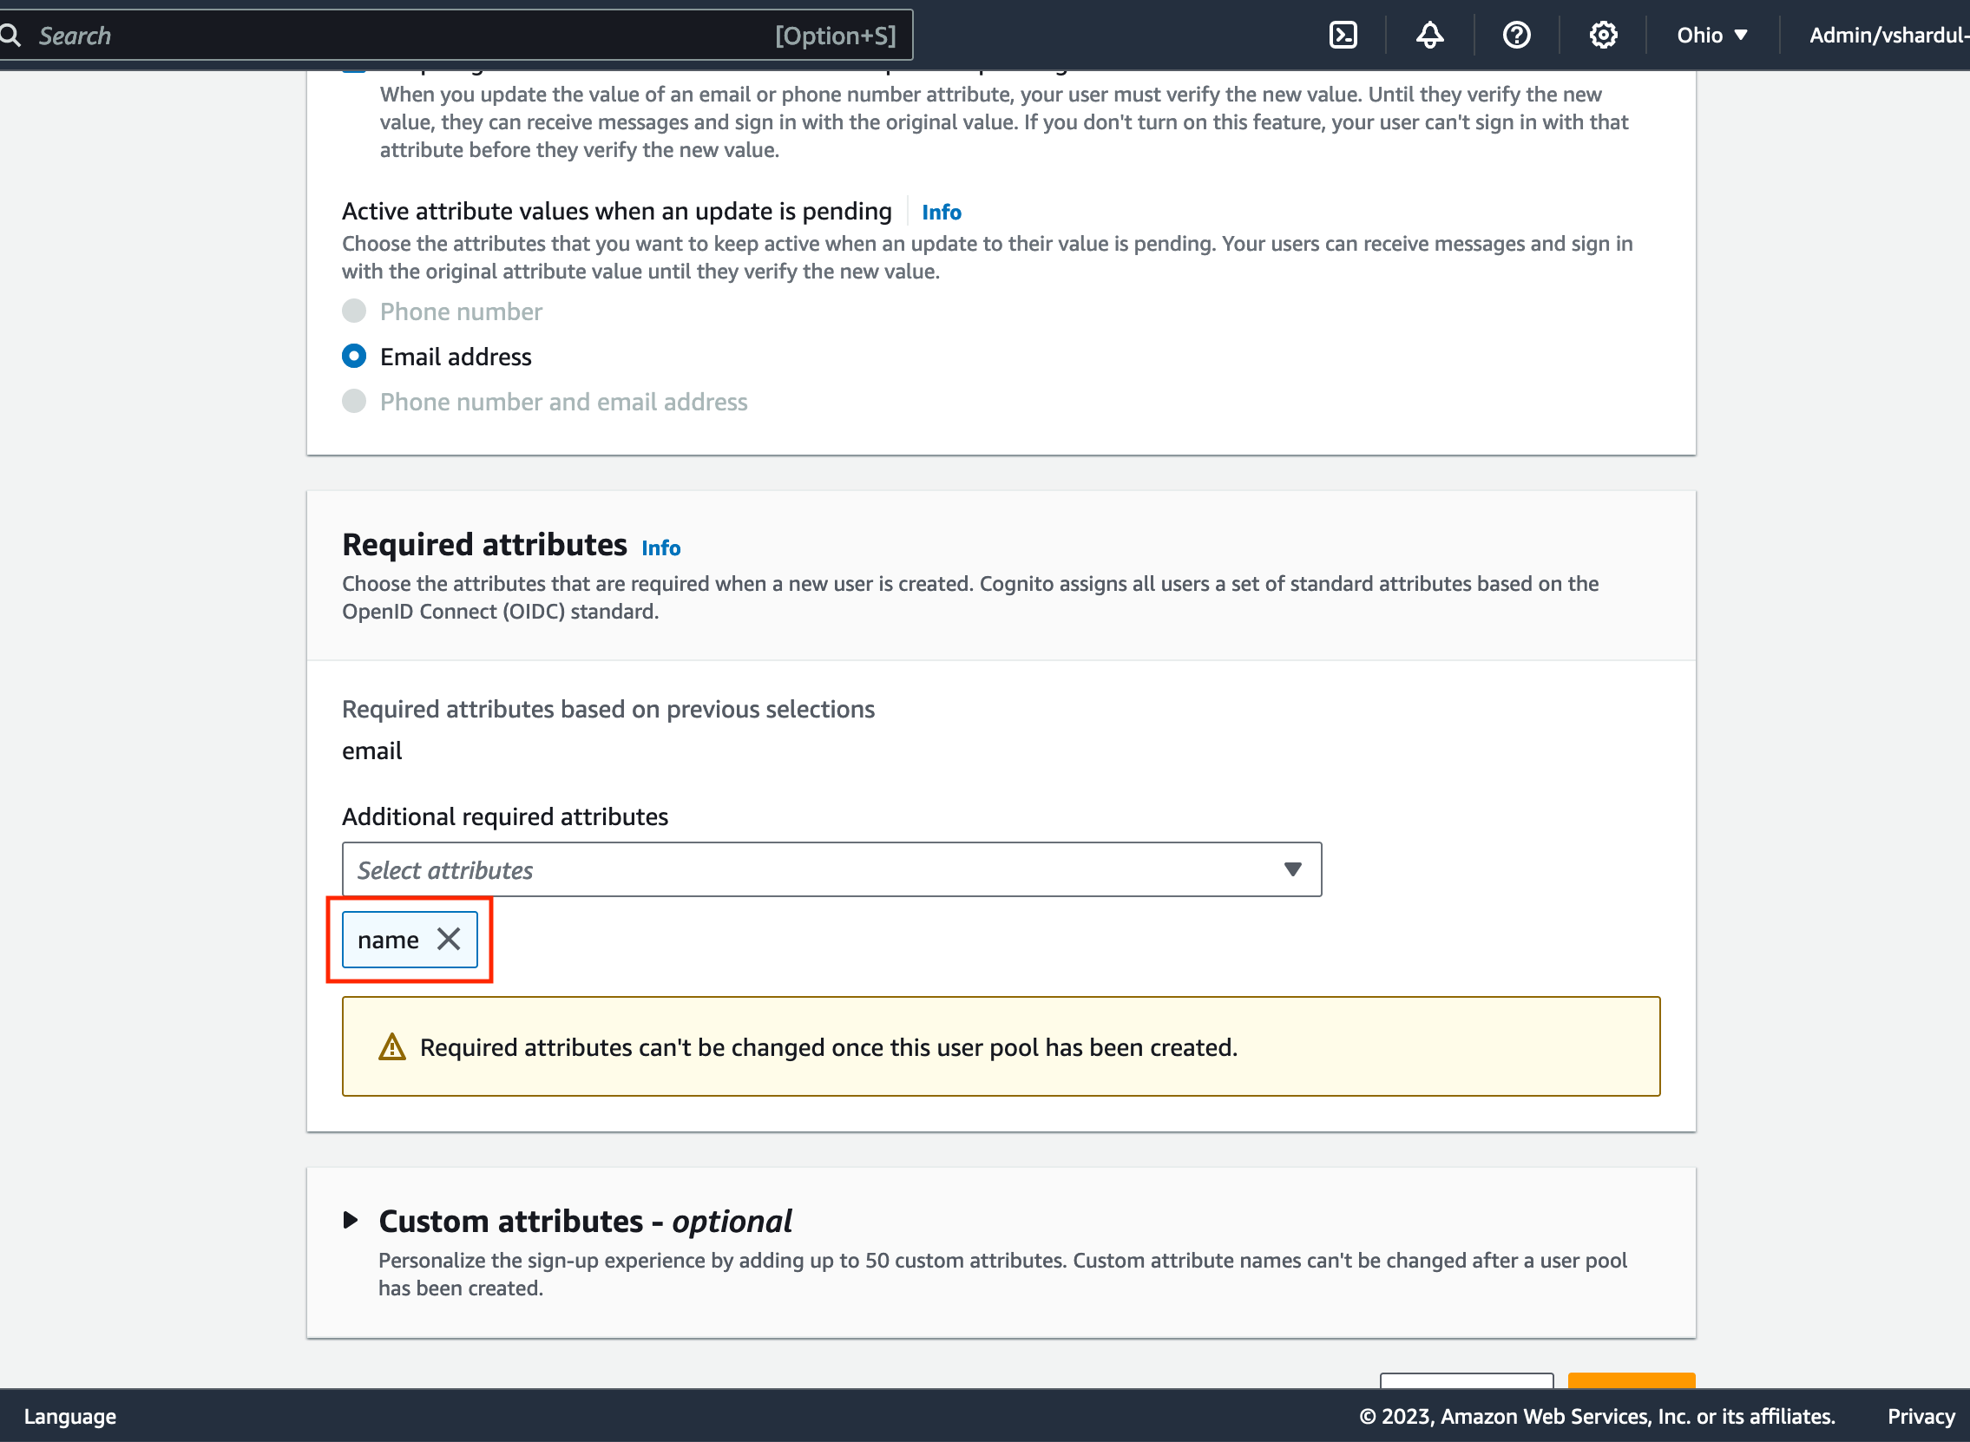Click the Custom attributes disclosure triangle
Screen dimensions: 1970x1442
click(x=352, y=1220)
